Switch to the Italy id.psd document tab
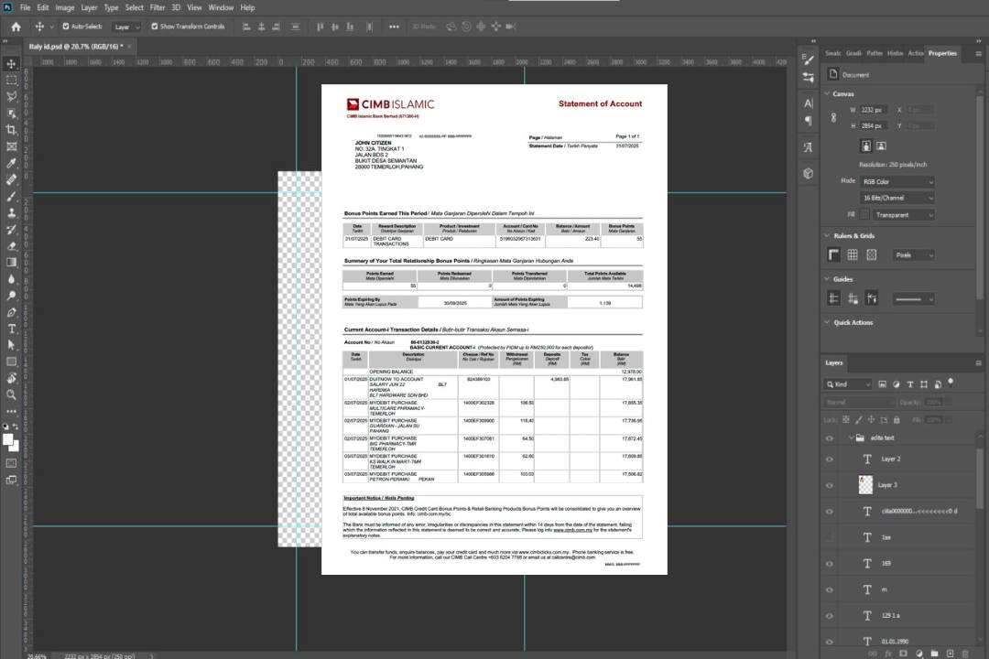Image resolution: width=989 pixels, height=659 pixels. (75, 47)
